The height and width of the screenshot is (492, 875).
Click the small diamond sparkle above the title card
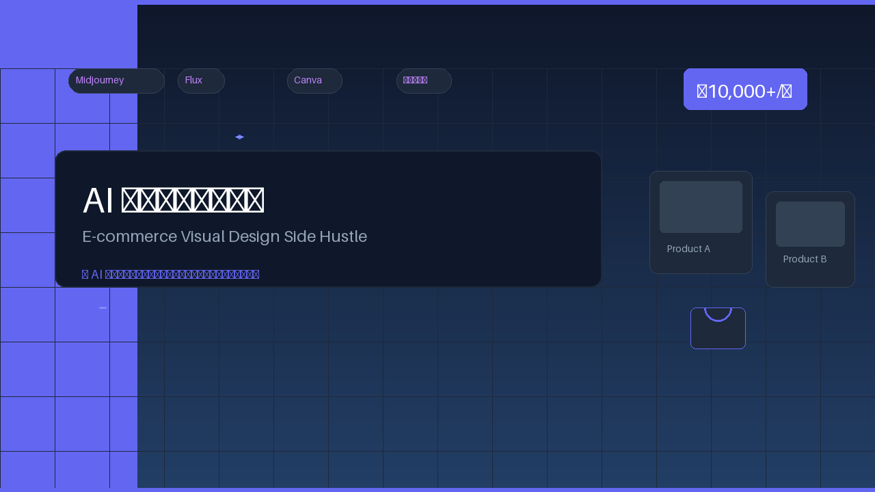click(x=239, y=137)
